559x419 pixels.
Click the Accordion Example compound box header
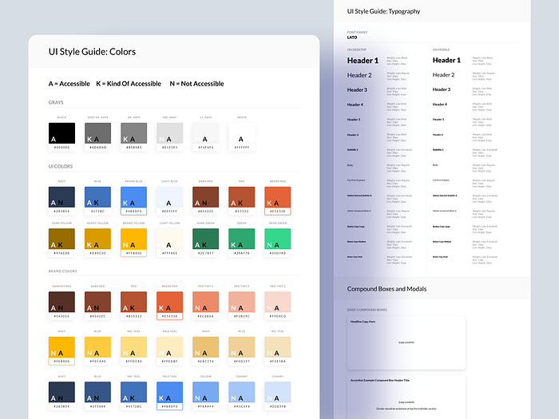point(379,381)
